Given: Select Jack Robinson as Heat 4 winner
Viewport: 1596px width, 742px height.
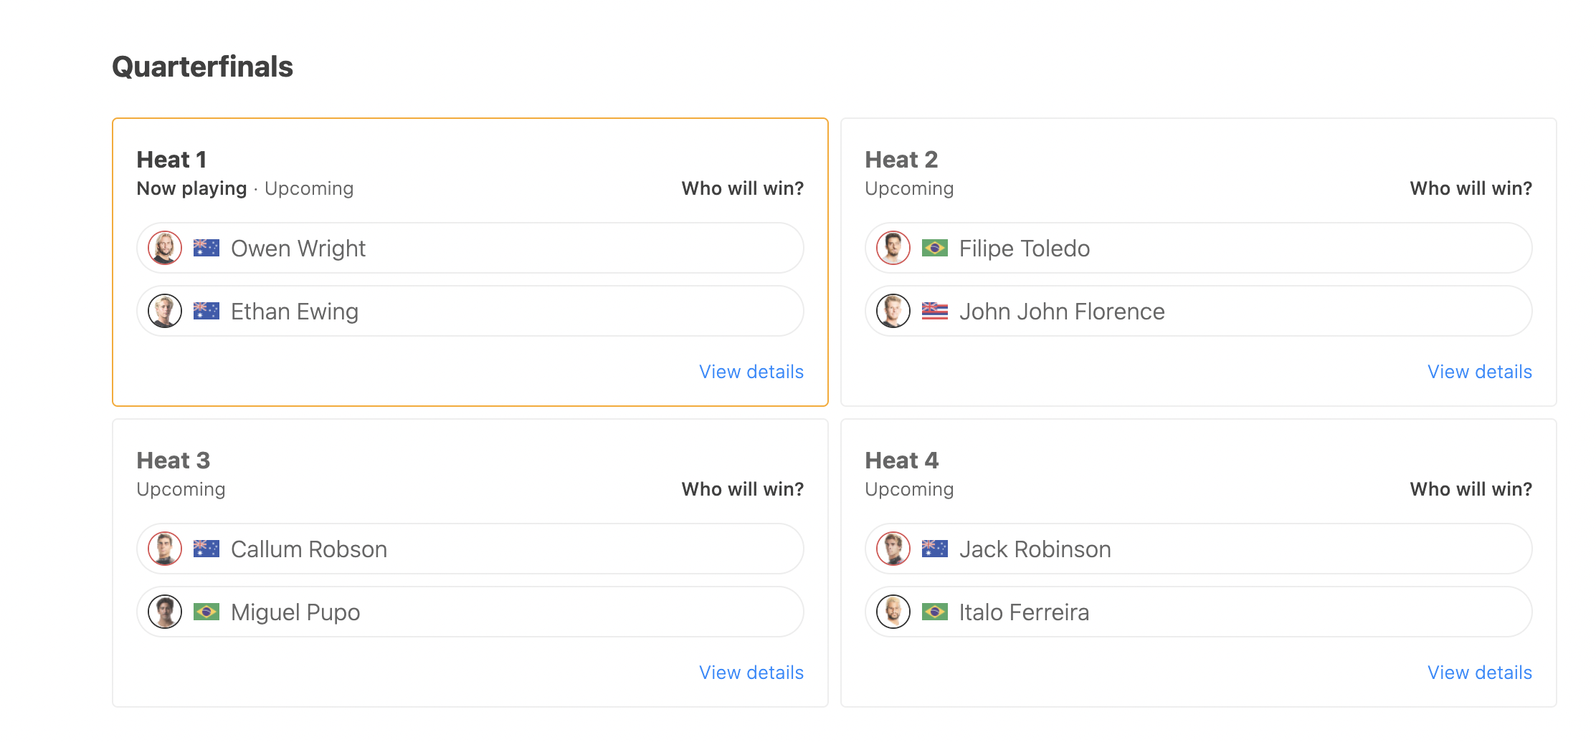Looking at the screenshot, I should click(x=1199, y=549).
